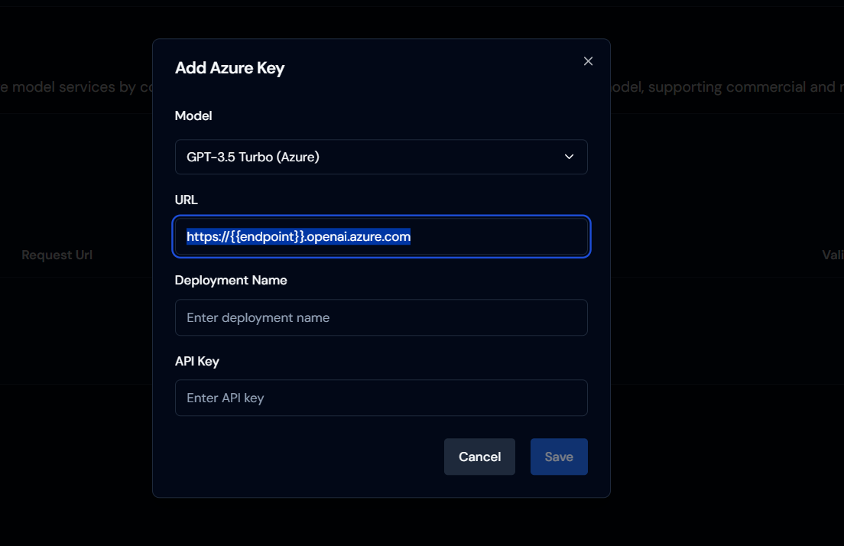The image size is (844, 546).
Task: Close the Add Azure Key dialog
Action: click(588, 61)
